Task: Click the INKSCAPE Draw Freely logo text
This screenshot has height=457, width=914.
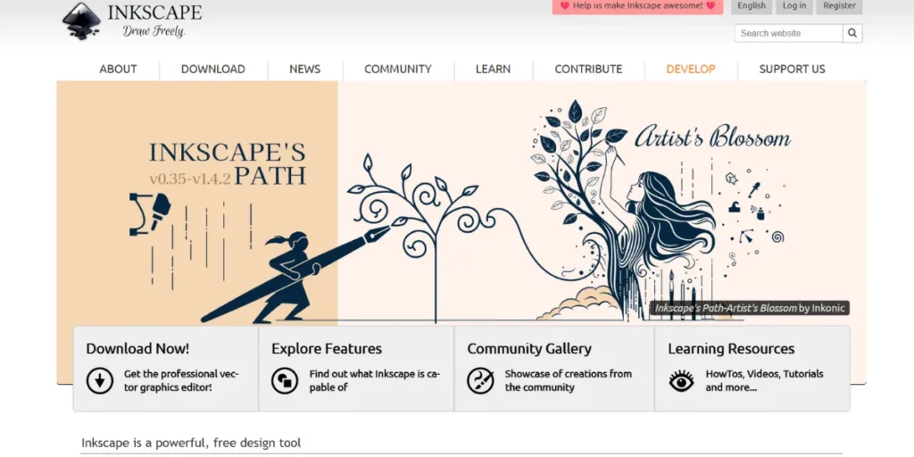Action: pyautogui.click(x=154, y=20)
